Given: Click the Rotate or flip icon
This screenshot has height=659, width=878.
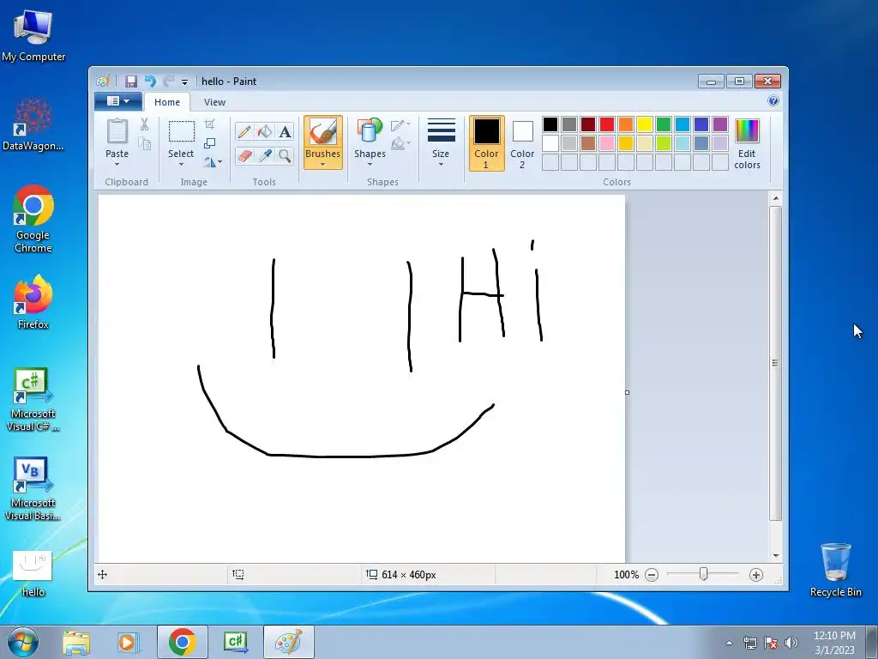Looking at the screenshot, I should pos(209,162).
